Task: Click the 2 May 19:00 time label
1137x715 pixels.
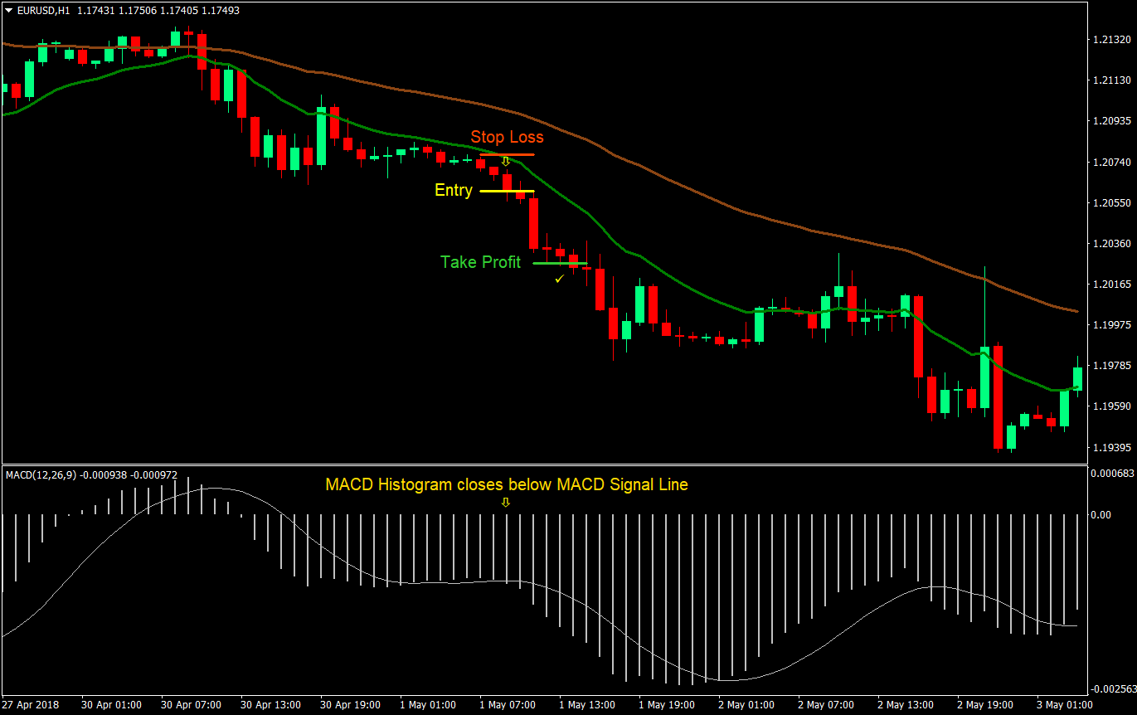Action: [x=985, y=705]
